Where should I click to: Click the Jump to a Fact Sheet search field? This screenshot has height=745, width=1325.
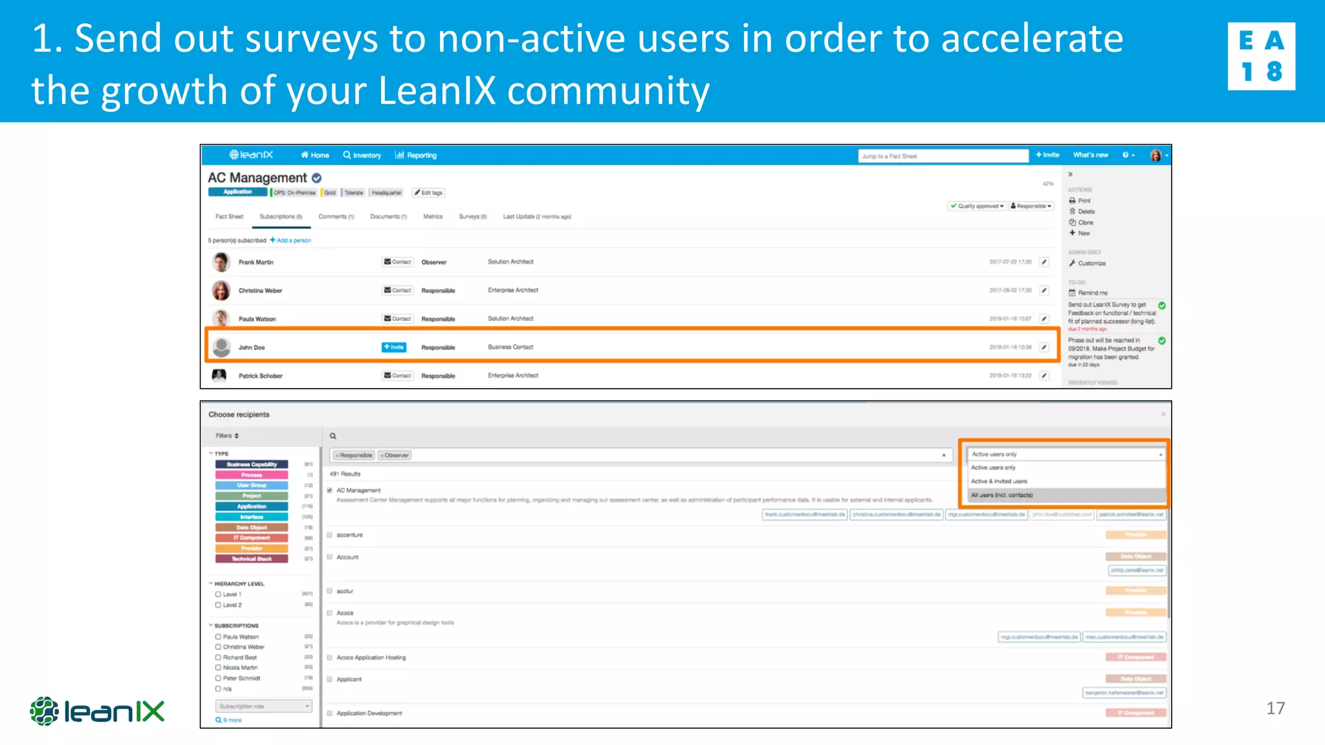(943, 156)
